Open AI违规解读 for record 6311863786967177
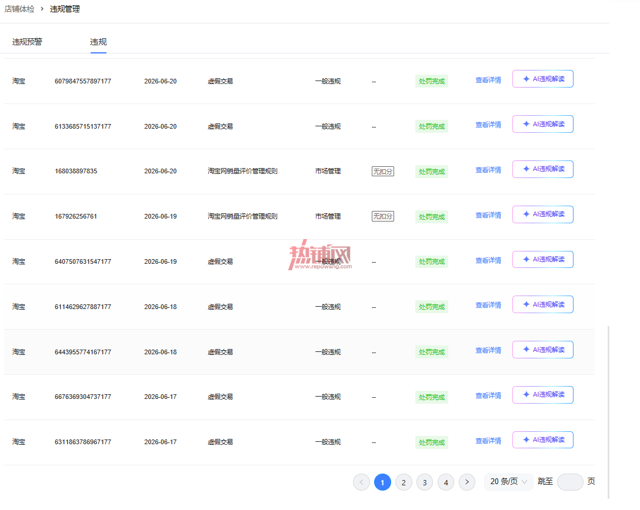Screen dimensions: 640x510 click(542, 440)
